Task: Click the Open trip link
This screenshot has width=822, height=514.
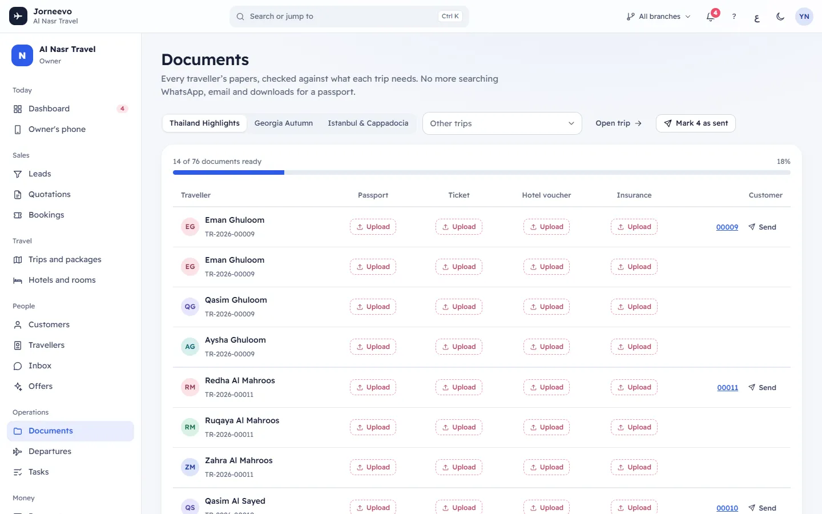Action: click(x=619, y=123)
